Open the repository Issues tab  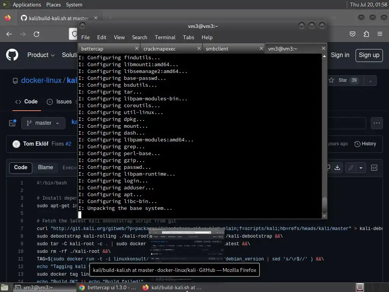click(x=60, y=102)
